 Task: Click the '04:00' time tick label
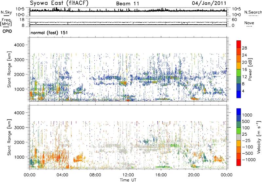tap(63, 175)
